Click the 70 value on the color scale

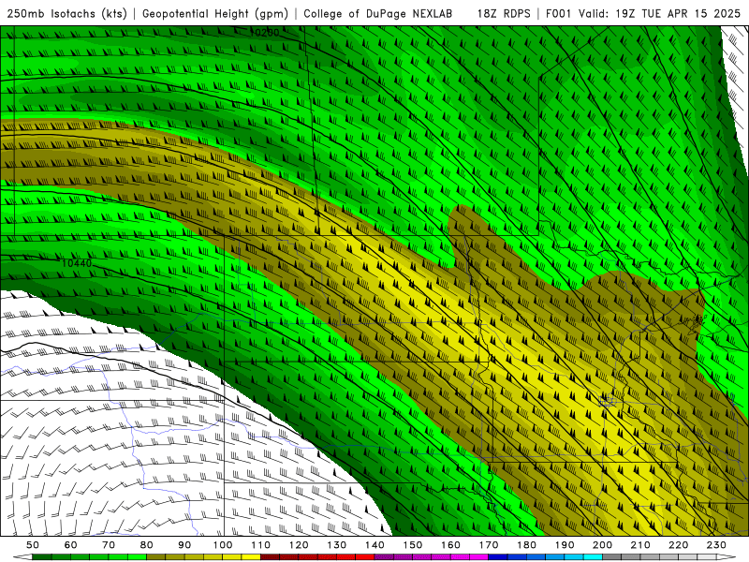(x=109, y=545)
